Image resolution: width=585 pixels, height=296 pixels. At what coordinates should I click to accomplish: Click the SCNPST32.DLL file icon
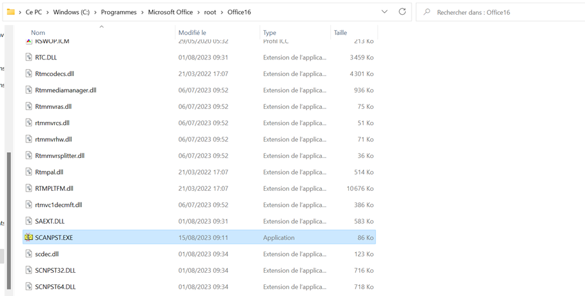29,271
